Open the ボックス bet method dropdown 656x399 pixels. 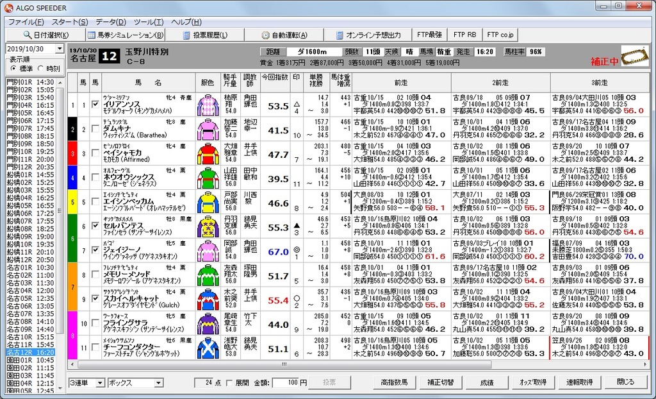point(159,383)
